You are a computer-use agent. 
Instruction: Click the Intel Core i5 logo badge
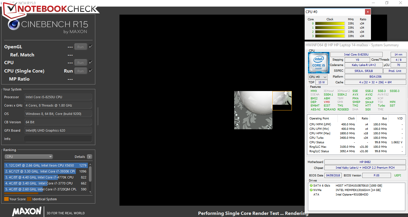[318, 62]
